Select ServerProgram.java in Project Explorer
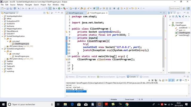Viewport: 191px width, 107px height. (x=22, y=56)
